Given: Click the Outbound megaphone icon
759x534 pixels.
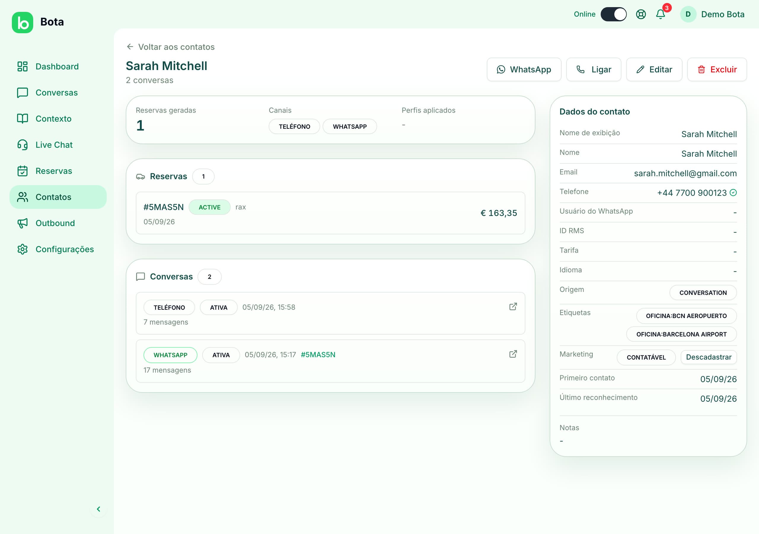Looking at the screenshot, I should point(23,223).
